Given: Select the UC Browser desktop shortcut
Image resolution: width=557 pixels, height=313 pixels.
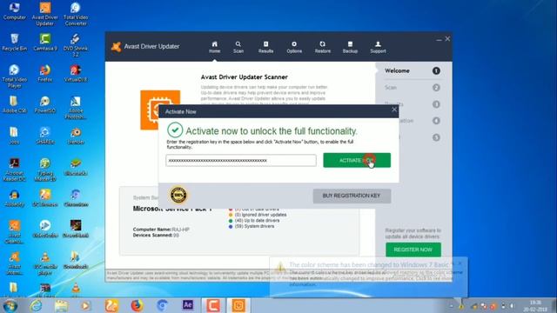Looking at the screenshot, I should pyautogui.click(x=44, y=198).
